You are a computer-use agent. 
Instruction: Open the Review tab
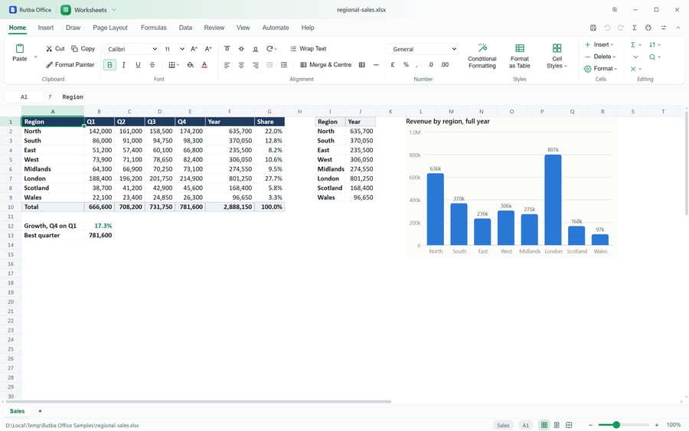click(x=214, y=28)
